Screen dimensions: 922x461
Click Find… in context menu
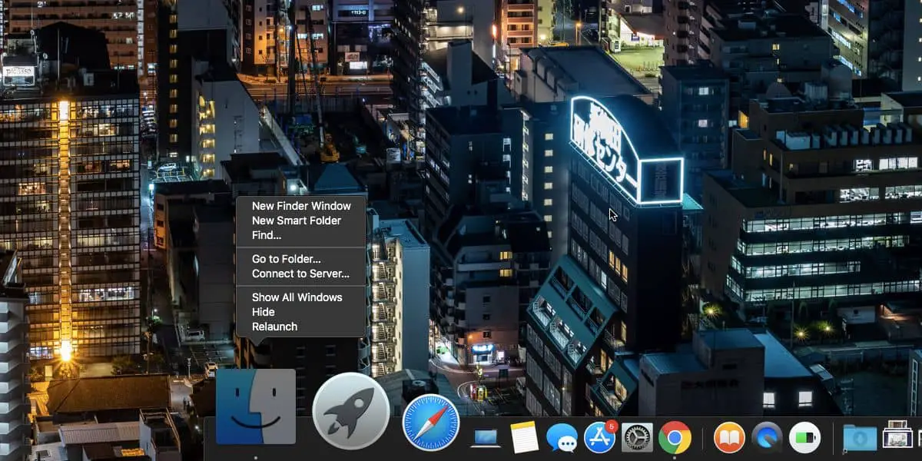267,235
